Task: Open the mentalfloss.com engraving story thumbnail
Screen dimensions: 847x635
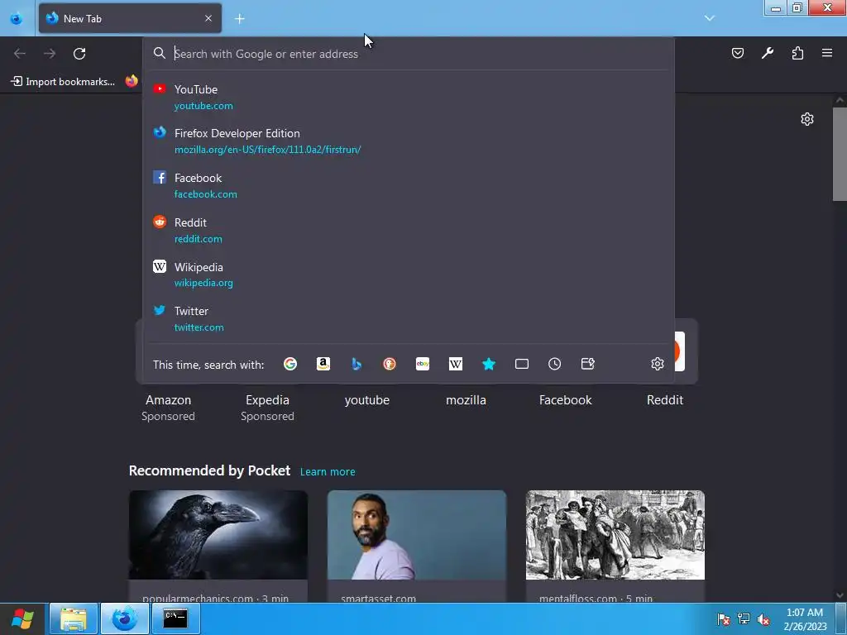Action: pyautogui.click(x=615, y=535)
